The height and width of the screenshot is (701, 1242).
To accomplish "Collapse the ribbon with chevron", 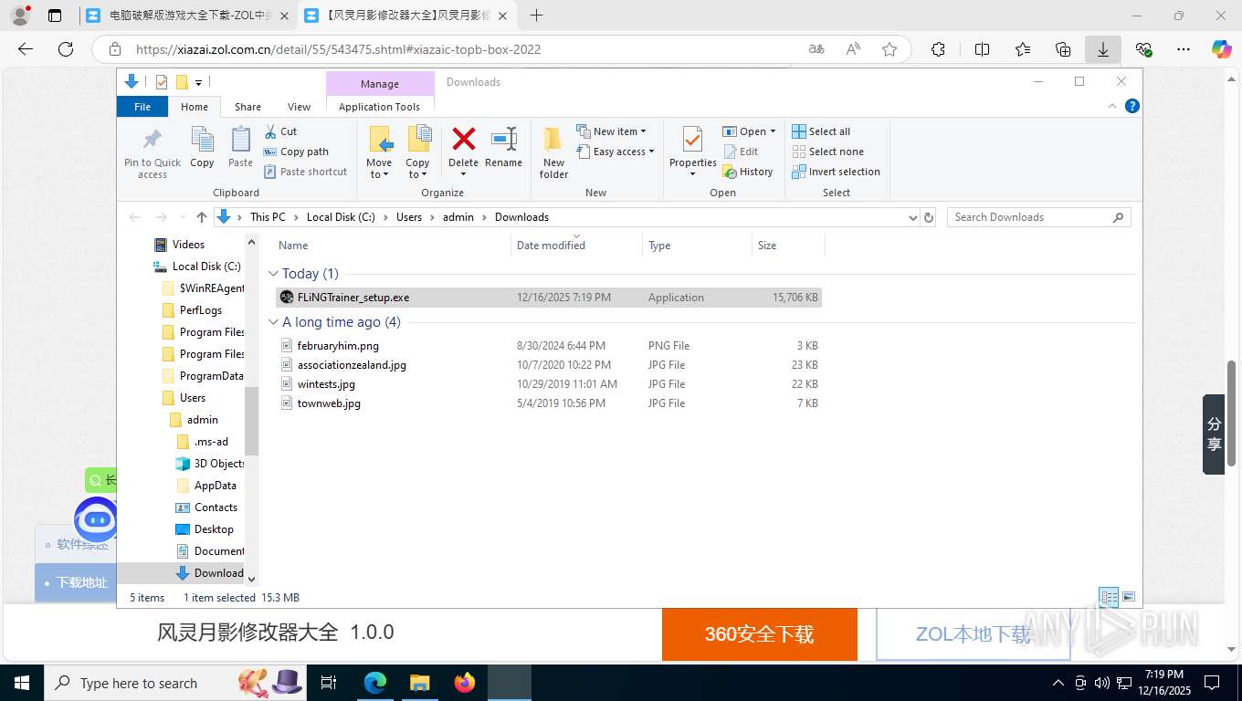I will pos(1112,106).
